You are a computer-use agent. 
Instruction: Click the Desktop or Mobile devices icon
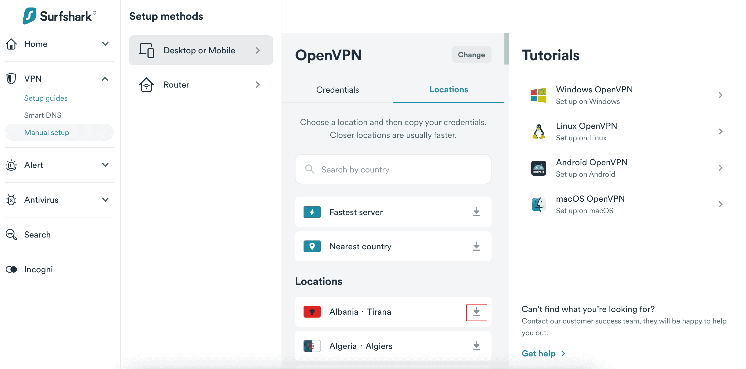(146, 50)
